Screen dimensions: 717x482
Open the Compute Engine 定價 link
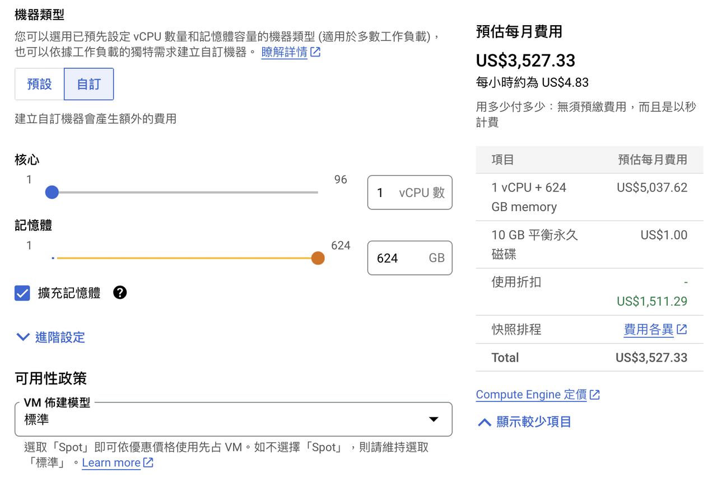[531, 395]
